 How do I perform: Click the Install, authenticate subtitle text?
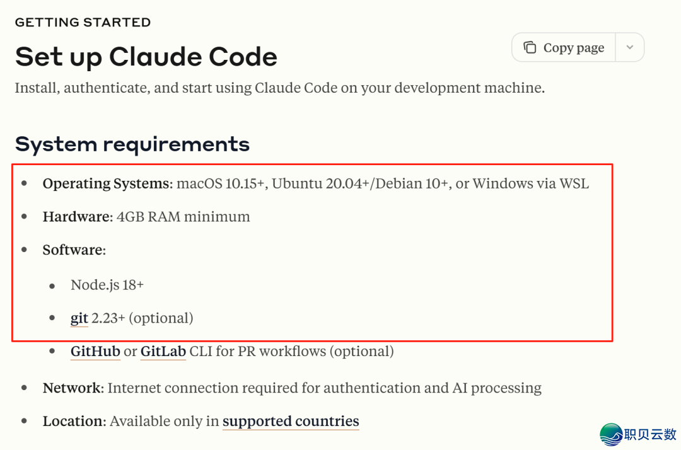[x=279, y=88]
